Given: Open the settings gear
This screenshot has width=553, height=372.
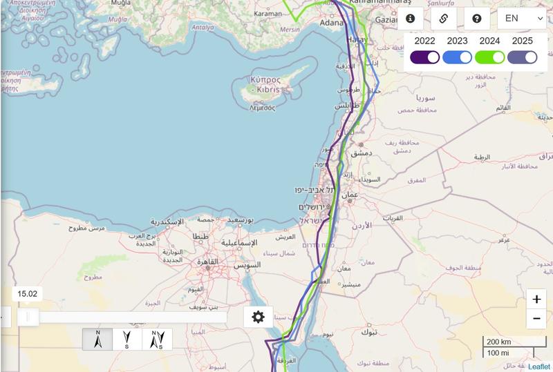Looking at the screenshot, I should [x=258, y=317].
